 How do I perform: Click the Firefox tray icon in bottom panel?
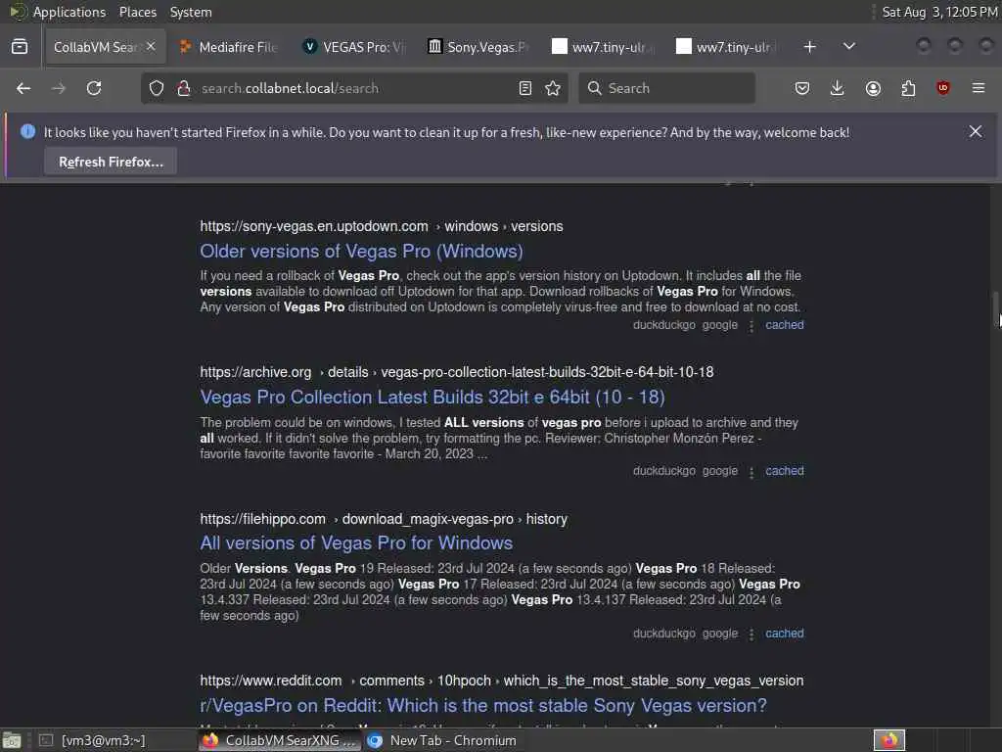tap(888, 740)
